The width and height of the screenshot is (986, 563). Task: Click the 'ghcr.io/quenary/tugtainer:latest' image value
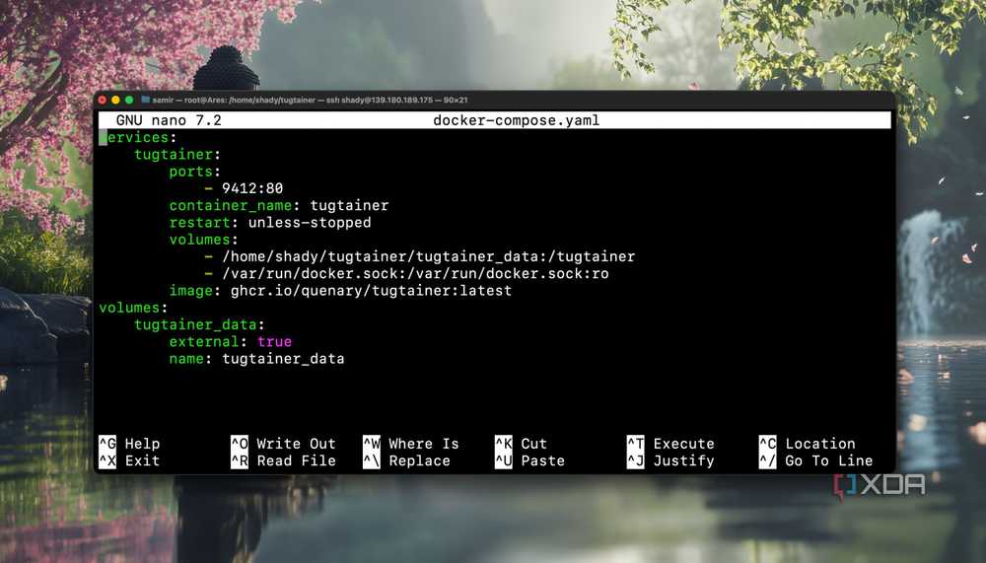tap(371, 290)
